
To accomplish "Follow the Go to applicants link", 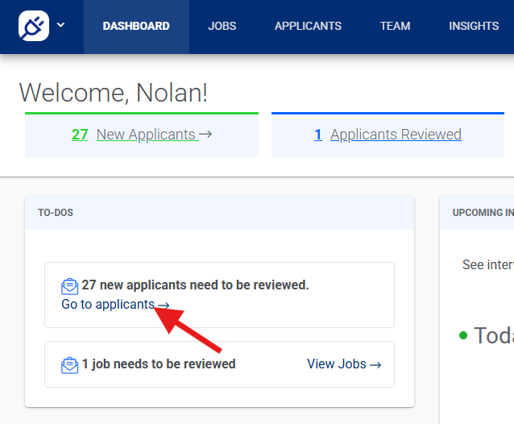I will (x=108, y=305).
